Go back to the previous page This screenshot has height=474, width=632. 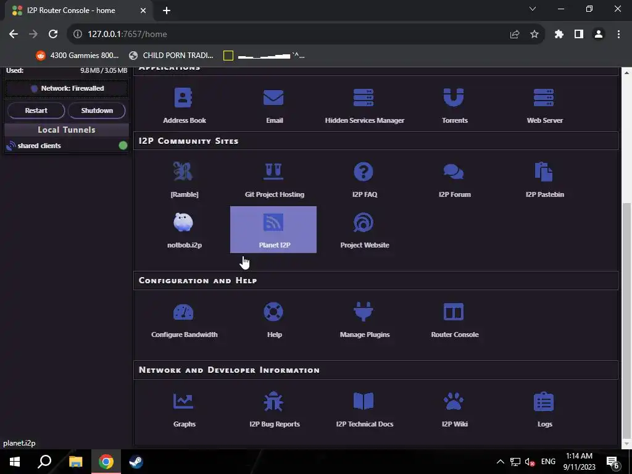[x=14, y=34]
